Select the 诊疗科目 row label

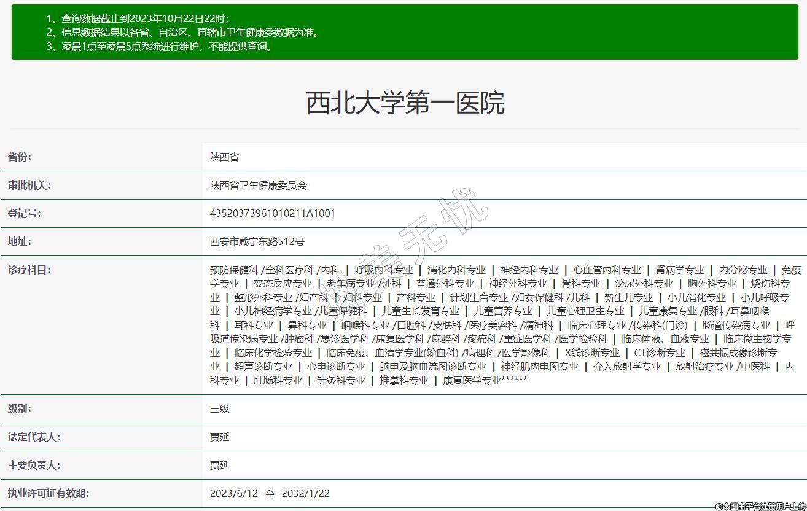(x=29, y=270)
